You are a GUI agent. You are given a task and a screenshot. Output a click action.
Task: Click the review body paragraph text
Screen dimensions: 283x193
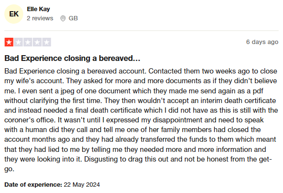tap(141, 120)
